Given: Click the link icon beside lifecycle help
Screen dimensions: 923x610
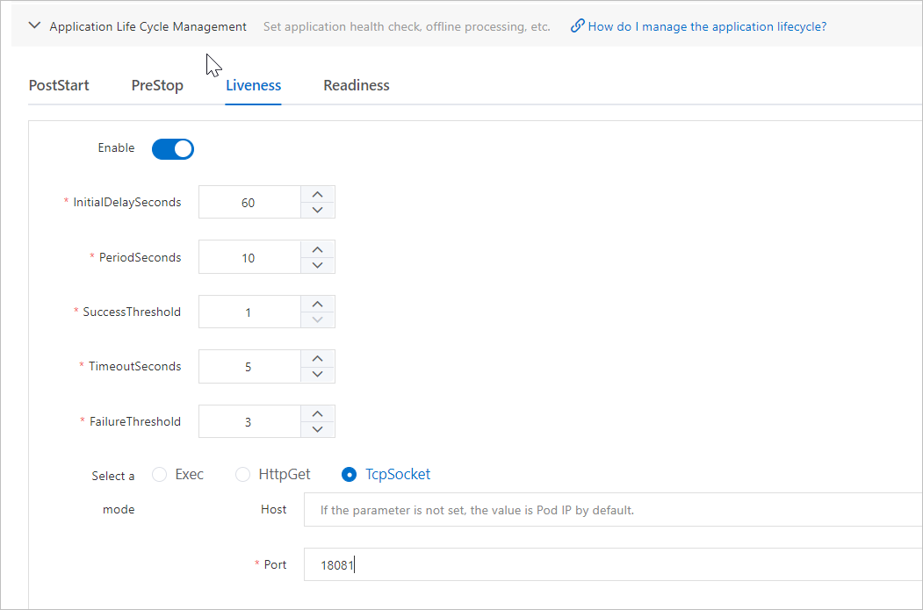Looking at the screenshot, I should (x=578, y=25).
